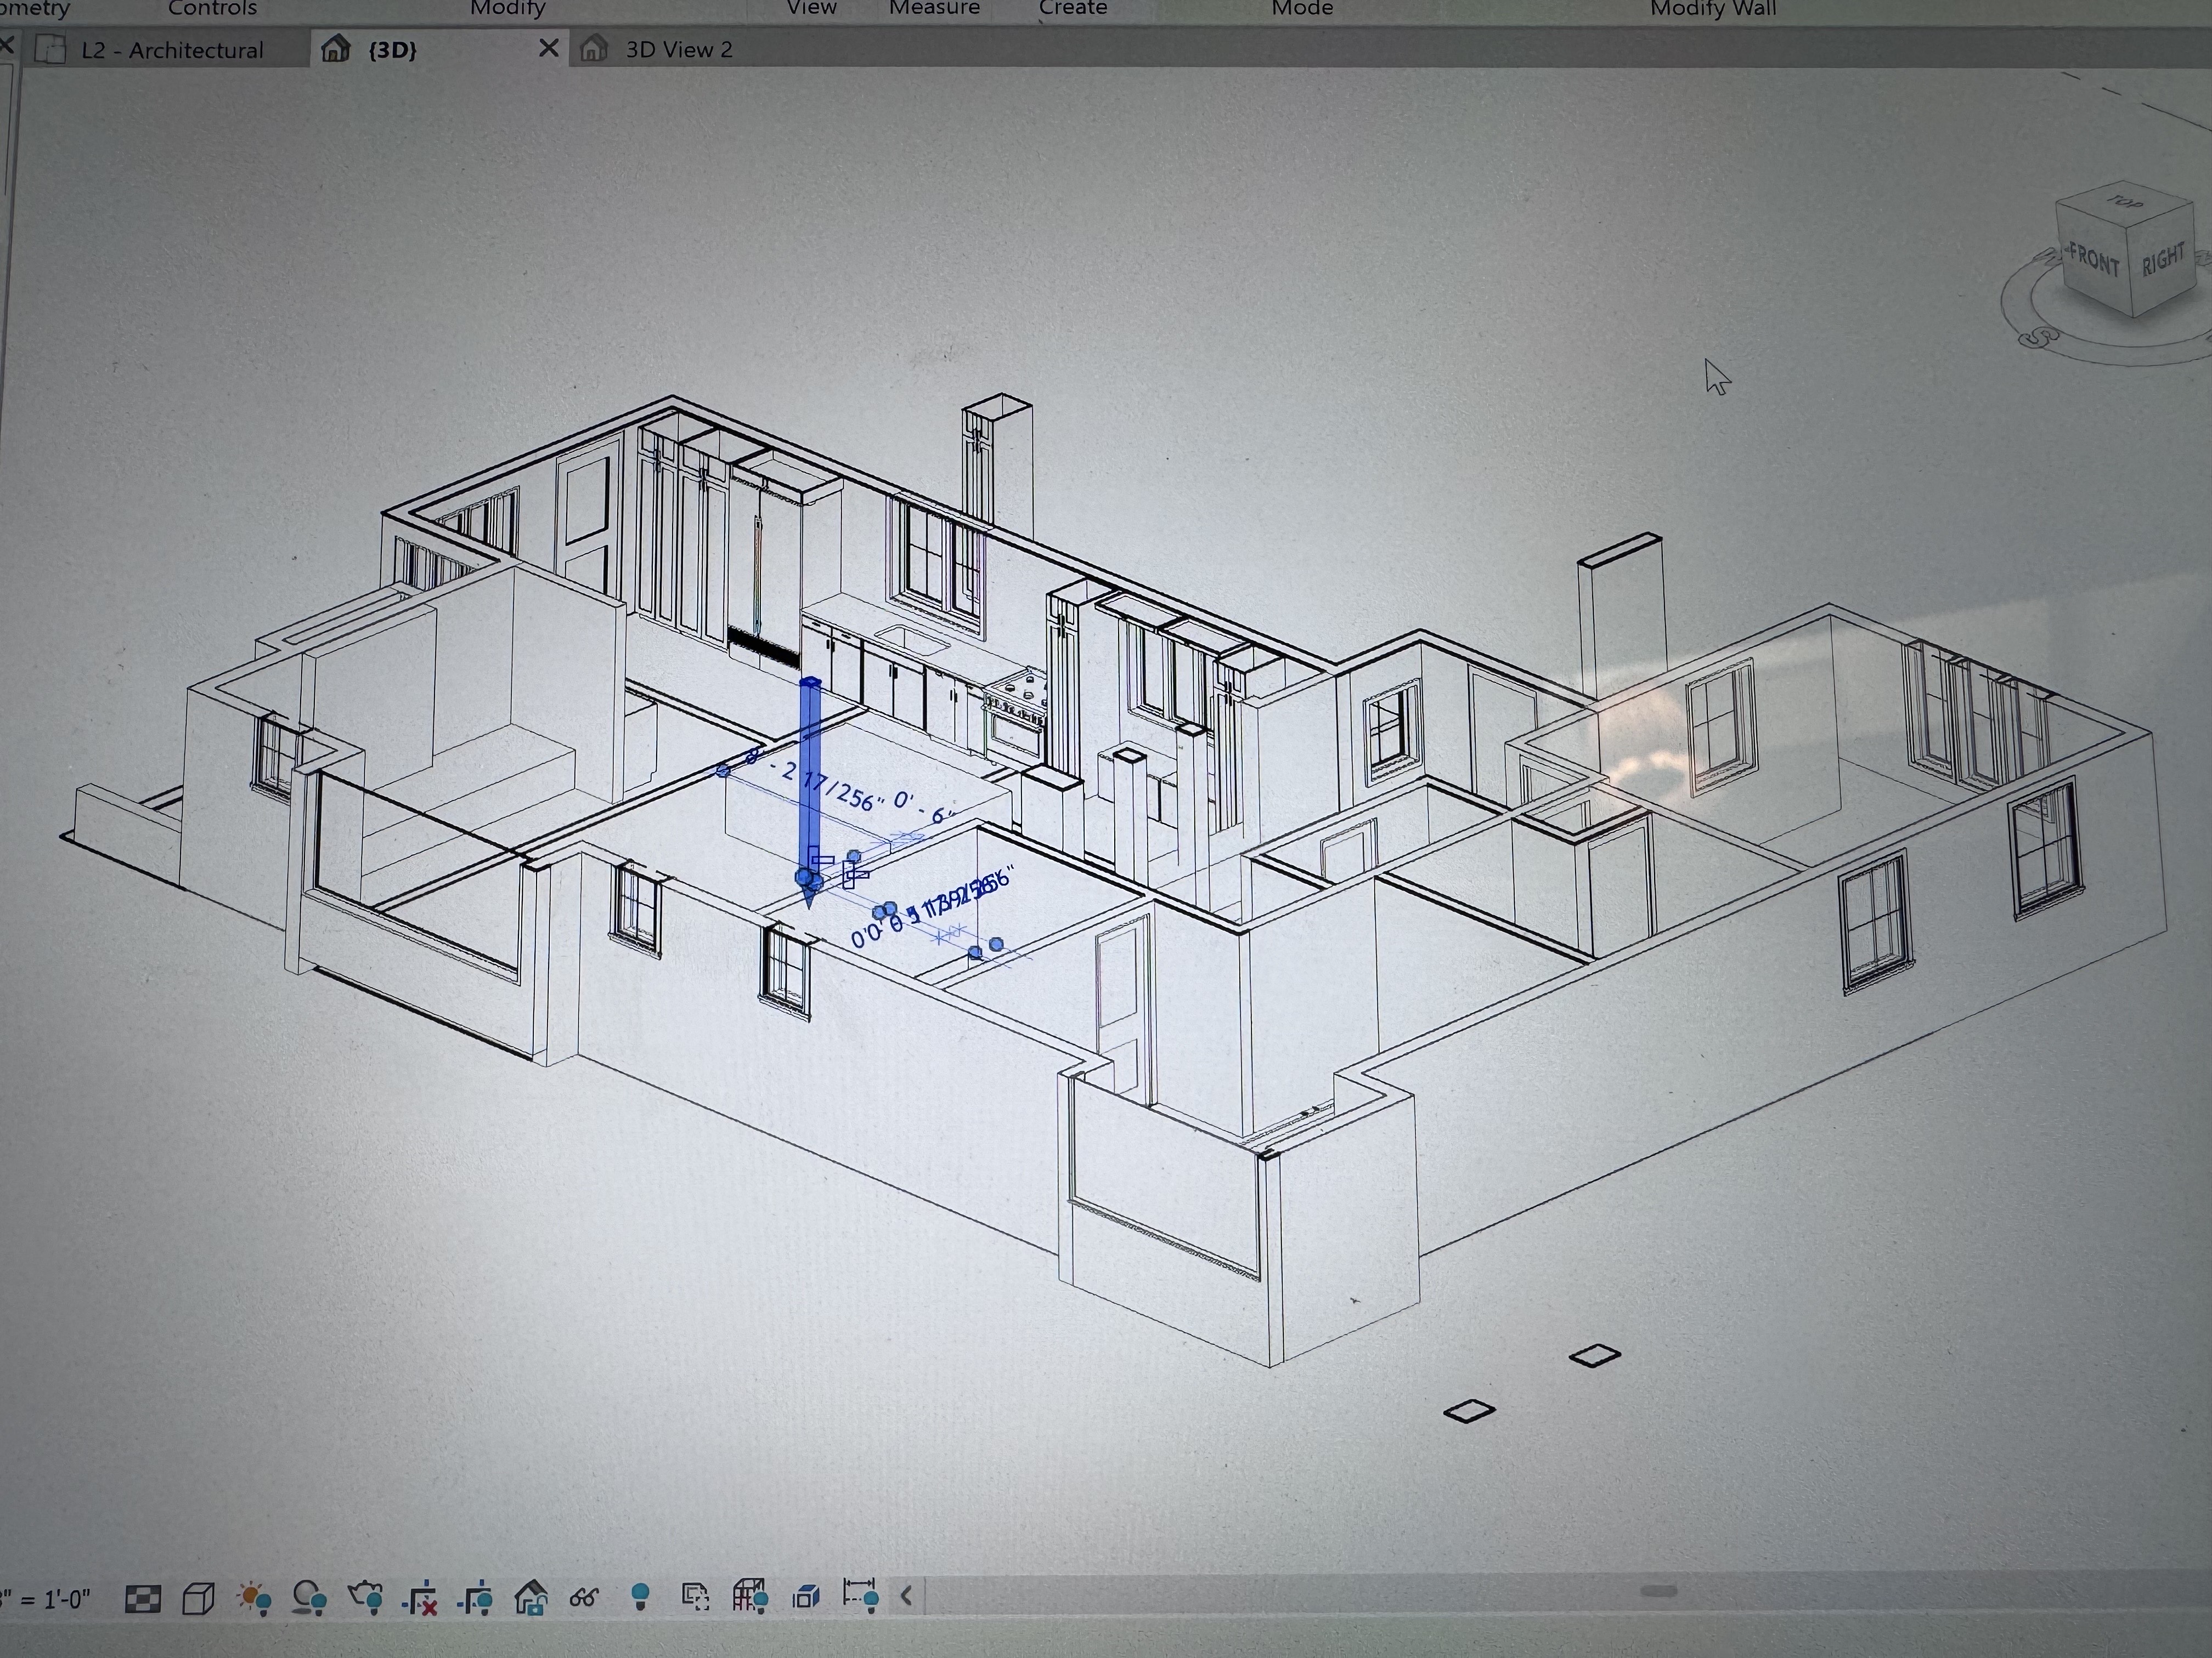Open the Detail Level control icon
This screenshot has width=2212, height=1658.
(142, 1599)
